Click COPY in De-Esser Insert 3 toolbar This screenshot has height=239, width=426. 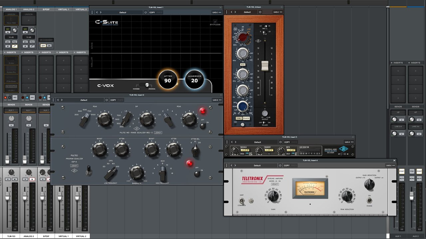(x=287, y=142)
